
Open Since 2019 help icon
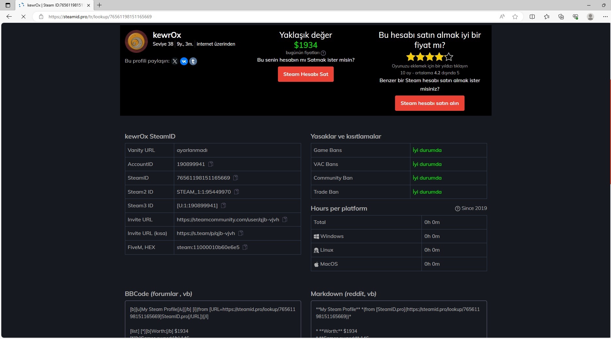458,209
